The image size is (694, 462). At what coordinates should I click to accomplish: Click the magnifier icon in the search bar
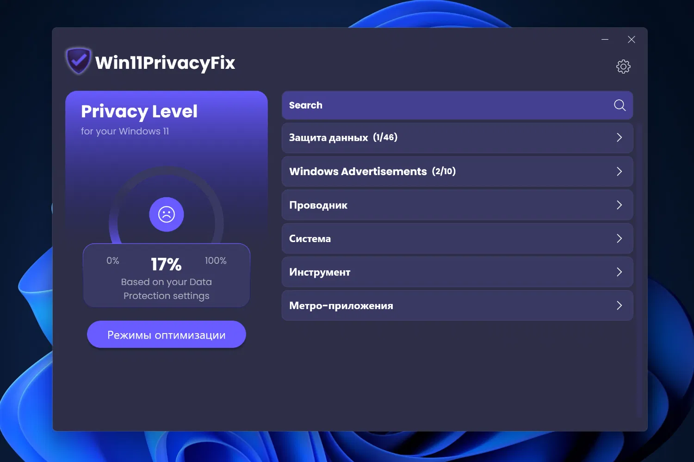click(620, 105)
